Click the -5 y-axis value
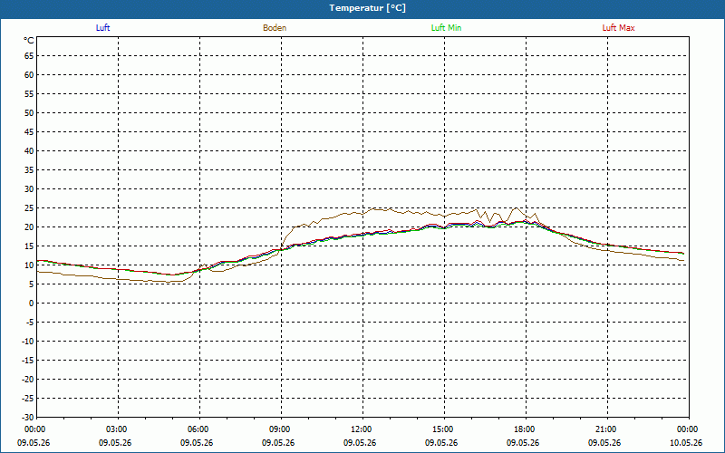The image size is (725, 453). click(x=30, y=323)
